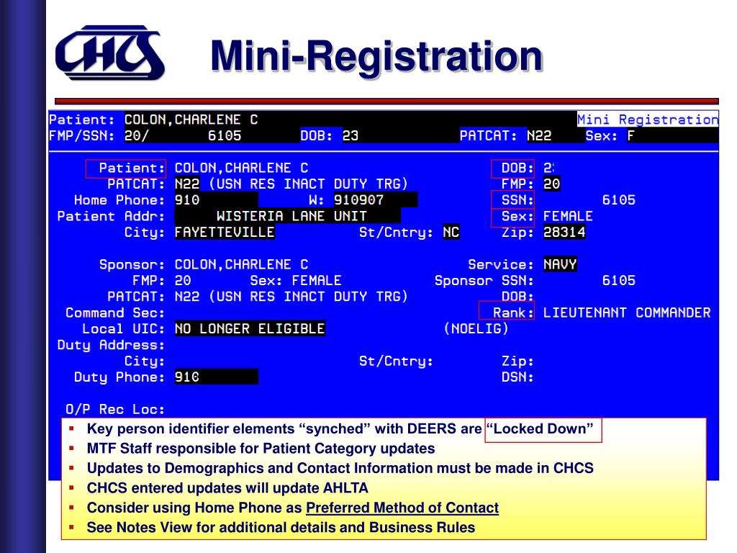Click the Sponsor name COLON,CHARLENE C
The width and height of the screenshot is (737, 553).
pyautogui.click(x=241, y=264)
